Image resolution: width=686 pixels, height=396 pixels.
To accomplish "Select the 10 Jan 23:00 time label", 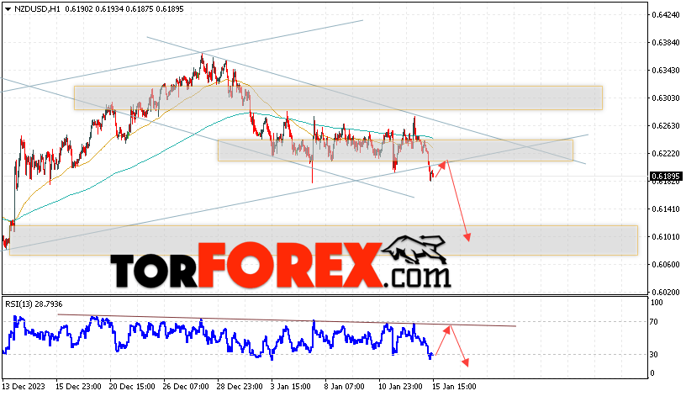I will click(x=401, y=387).
